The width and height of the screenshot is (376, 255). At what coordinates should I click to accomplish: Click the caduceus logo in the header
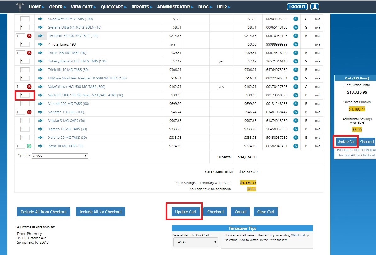coord(20,7)
